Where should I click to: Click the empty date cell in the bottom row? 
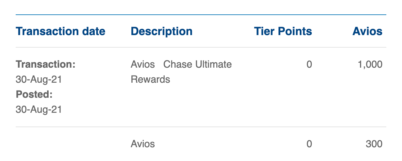click(71, 144)
